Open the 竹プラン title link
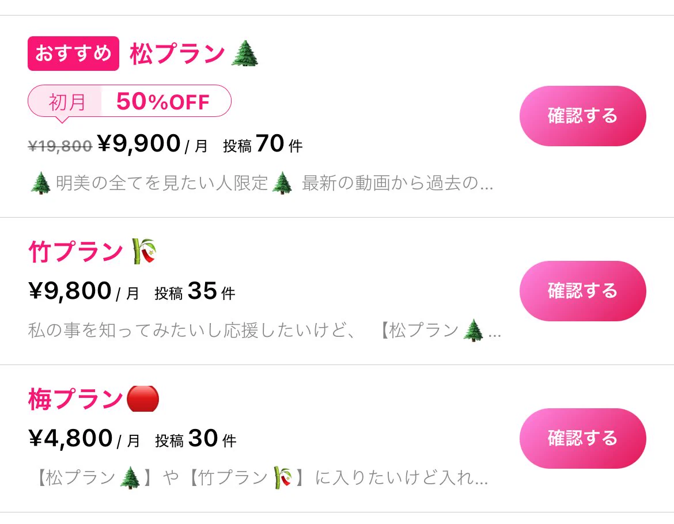Image resolution: width=674 pixels, height=524 pixels. 75,252
